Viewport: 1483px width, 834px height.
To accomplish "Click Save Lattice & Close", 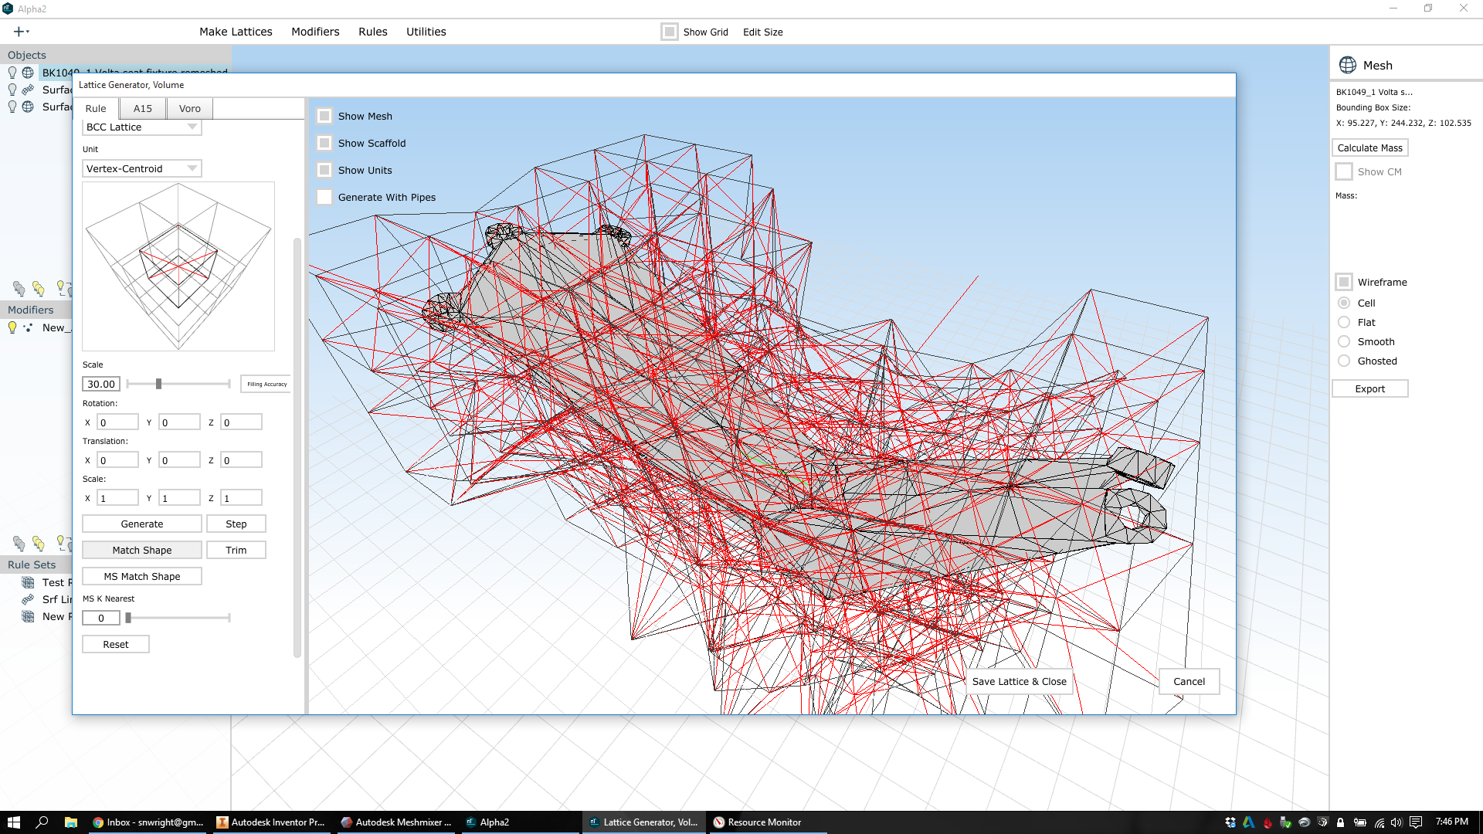I will tap(1019, 681).
